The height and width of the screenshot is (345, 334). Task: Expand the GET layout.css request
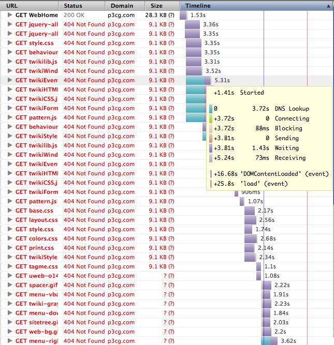10,220
